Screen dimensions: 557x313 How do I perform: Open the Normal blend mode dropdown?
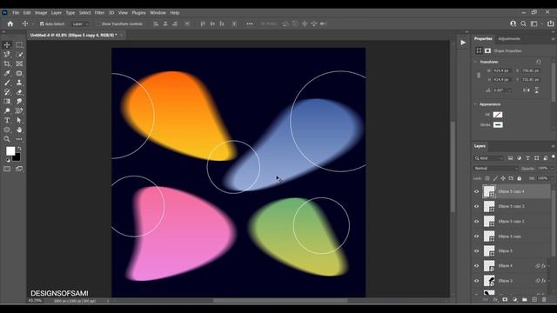point(496,168)
